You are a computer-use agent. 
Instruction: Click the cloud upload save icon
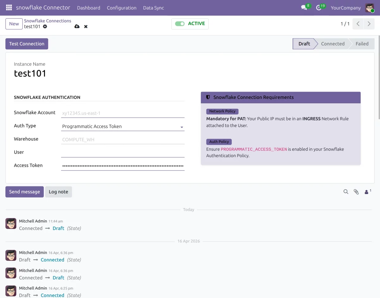click(77, 27)
